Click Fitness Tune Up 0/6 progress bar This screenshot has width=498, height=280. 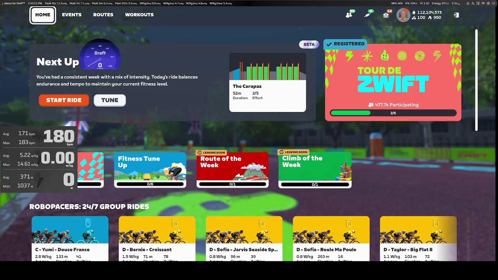[x=150, y=184]
